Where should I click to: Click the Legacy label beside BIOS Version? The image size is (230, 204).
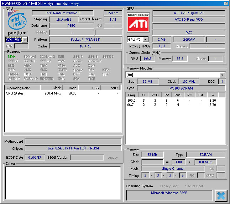113,158
